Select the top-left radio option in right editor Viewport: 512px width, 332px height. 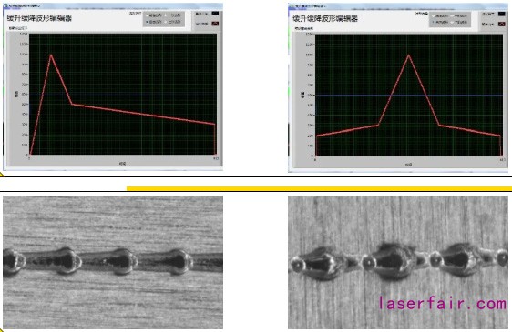tap(434, 16)
